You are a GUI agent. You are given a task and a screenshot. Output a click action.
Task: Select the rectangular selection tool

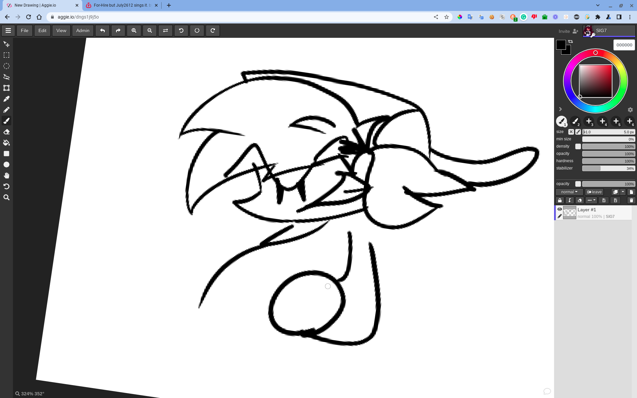6,55
